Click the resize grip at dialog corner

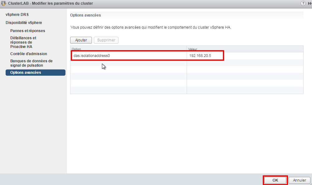(311, 184)
